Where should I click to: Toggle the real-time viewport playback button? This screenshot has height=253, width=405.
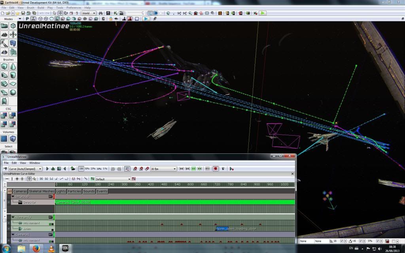[146, 19]
